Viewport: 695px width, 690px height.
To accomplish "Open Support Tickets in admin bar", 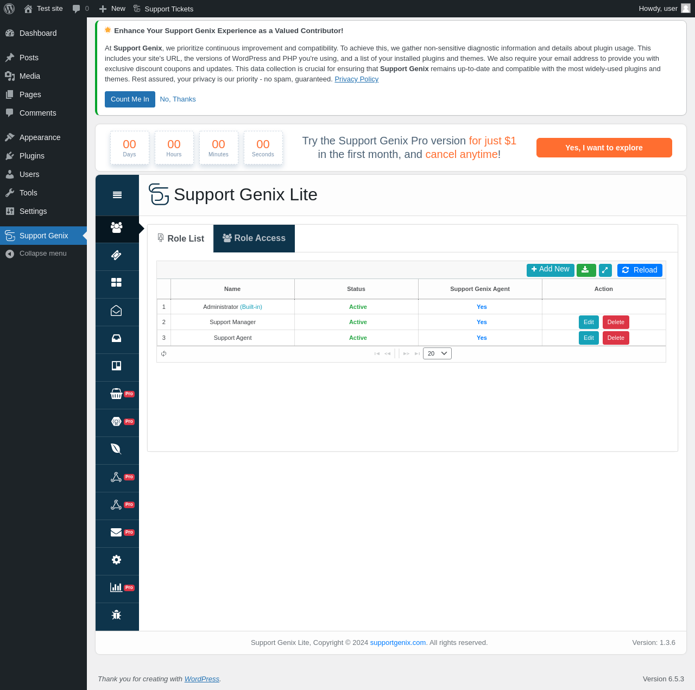I will coord(163,9).
